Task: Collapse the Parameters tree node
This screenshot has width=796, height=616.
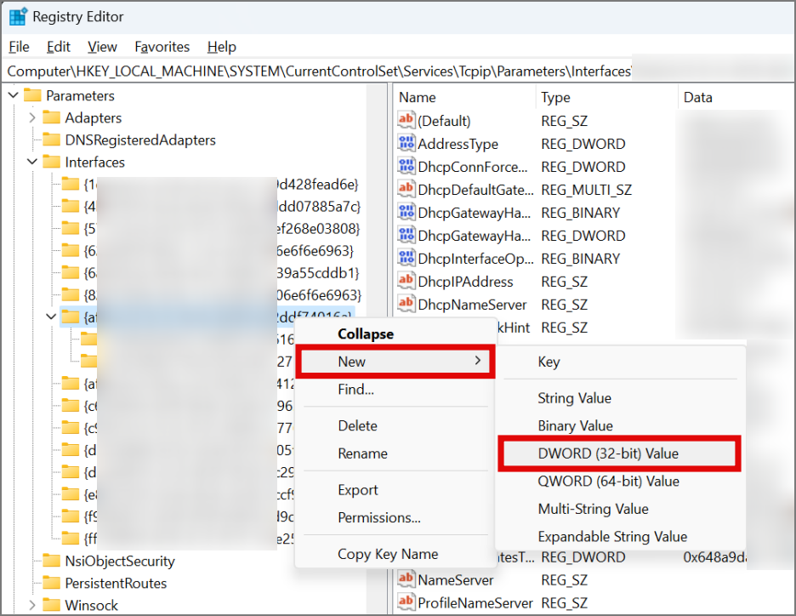Action: pos(14,95)
